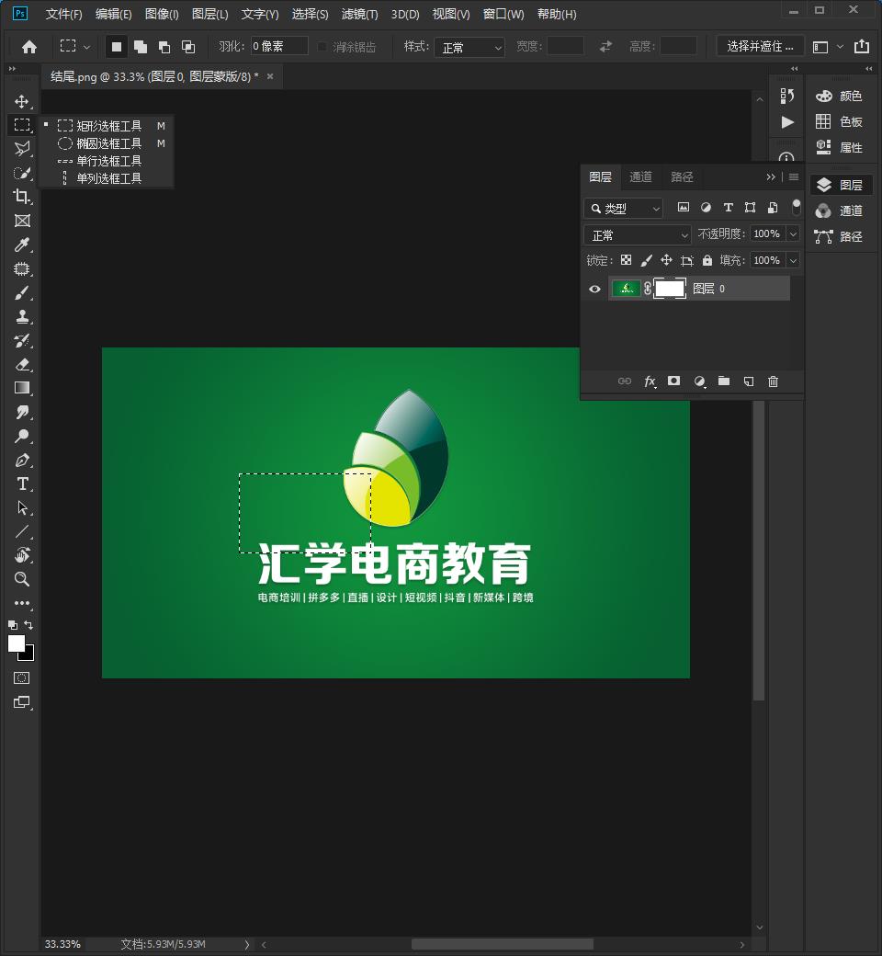Open the 类型 layer filter dropdown
The image size is (882, 956).
pyautogui.click(x=623, y=209)
